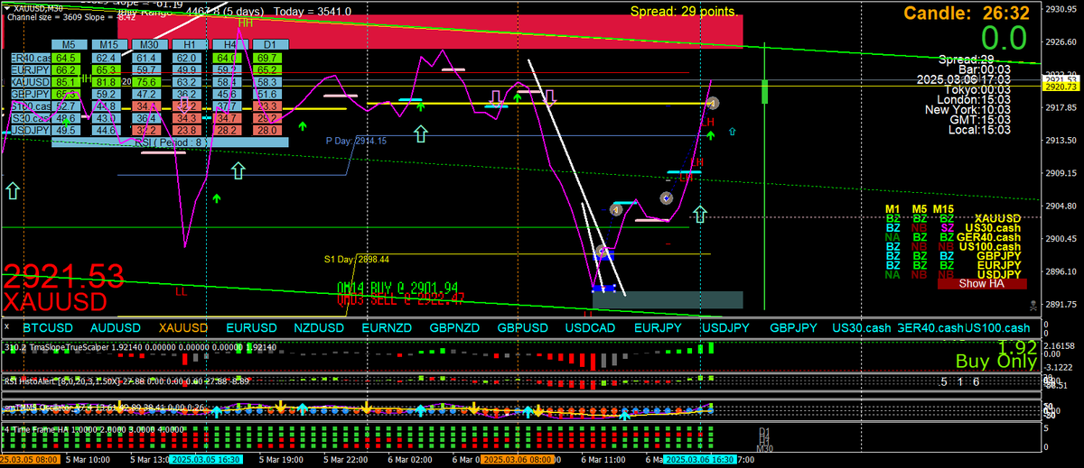1084x468 pixels.
Task: Click XAUUSD M5 RSI cell 85.1
Action: click(66, 81)
